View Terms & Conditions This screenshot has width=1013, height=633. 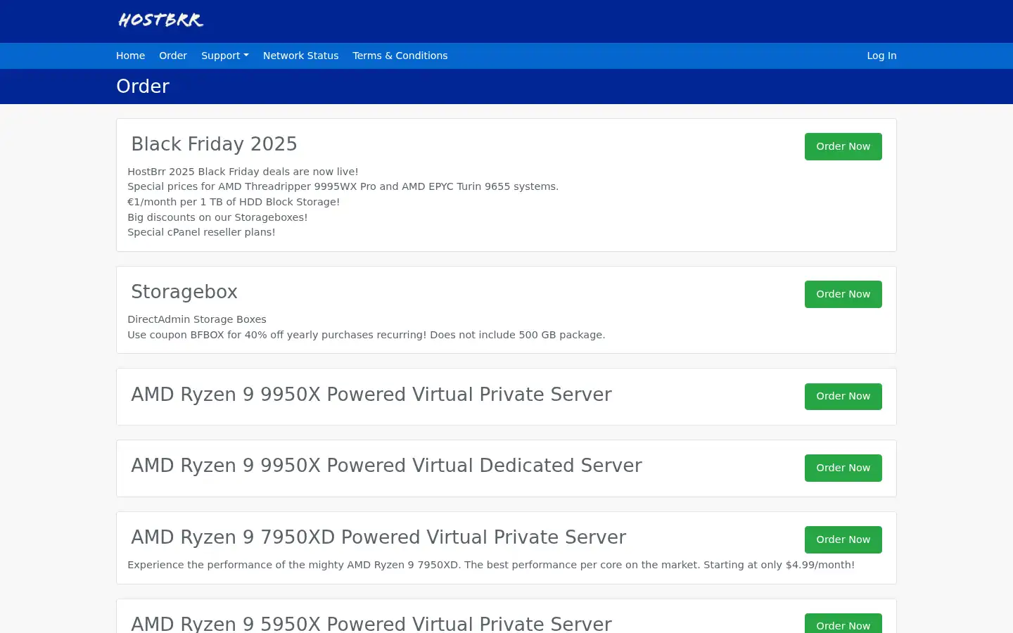tap(400, 56)
